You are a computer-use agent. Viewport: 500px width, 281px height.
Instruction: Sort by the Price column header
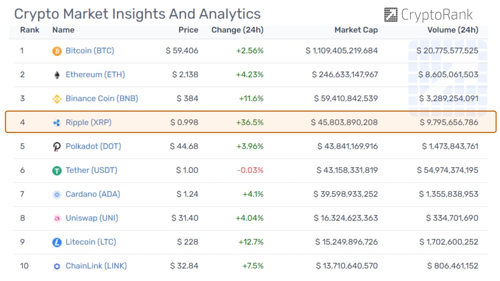[x=188, y=30]
